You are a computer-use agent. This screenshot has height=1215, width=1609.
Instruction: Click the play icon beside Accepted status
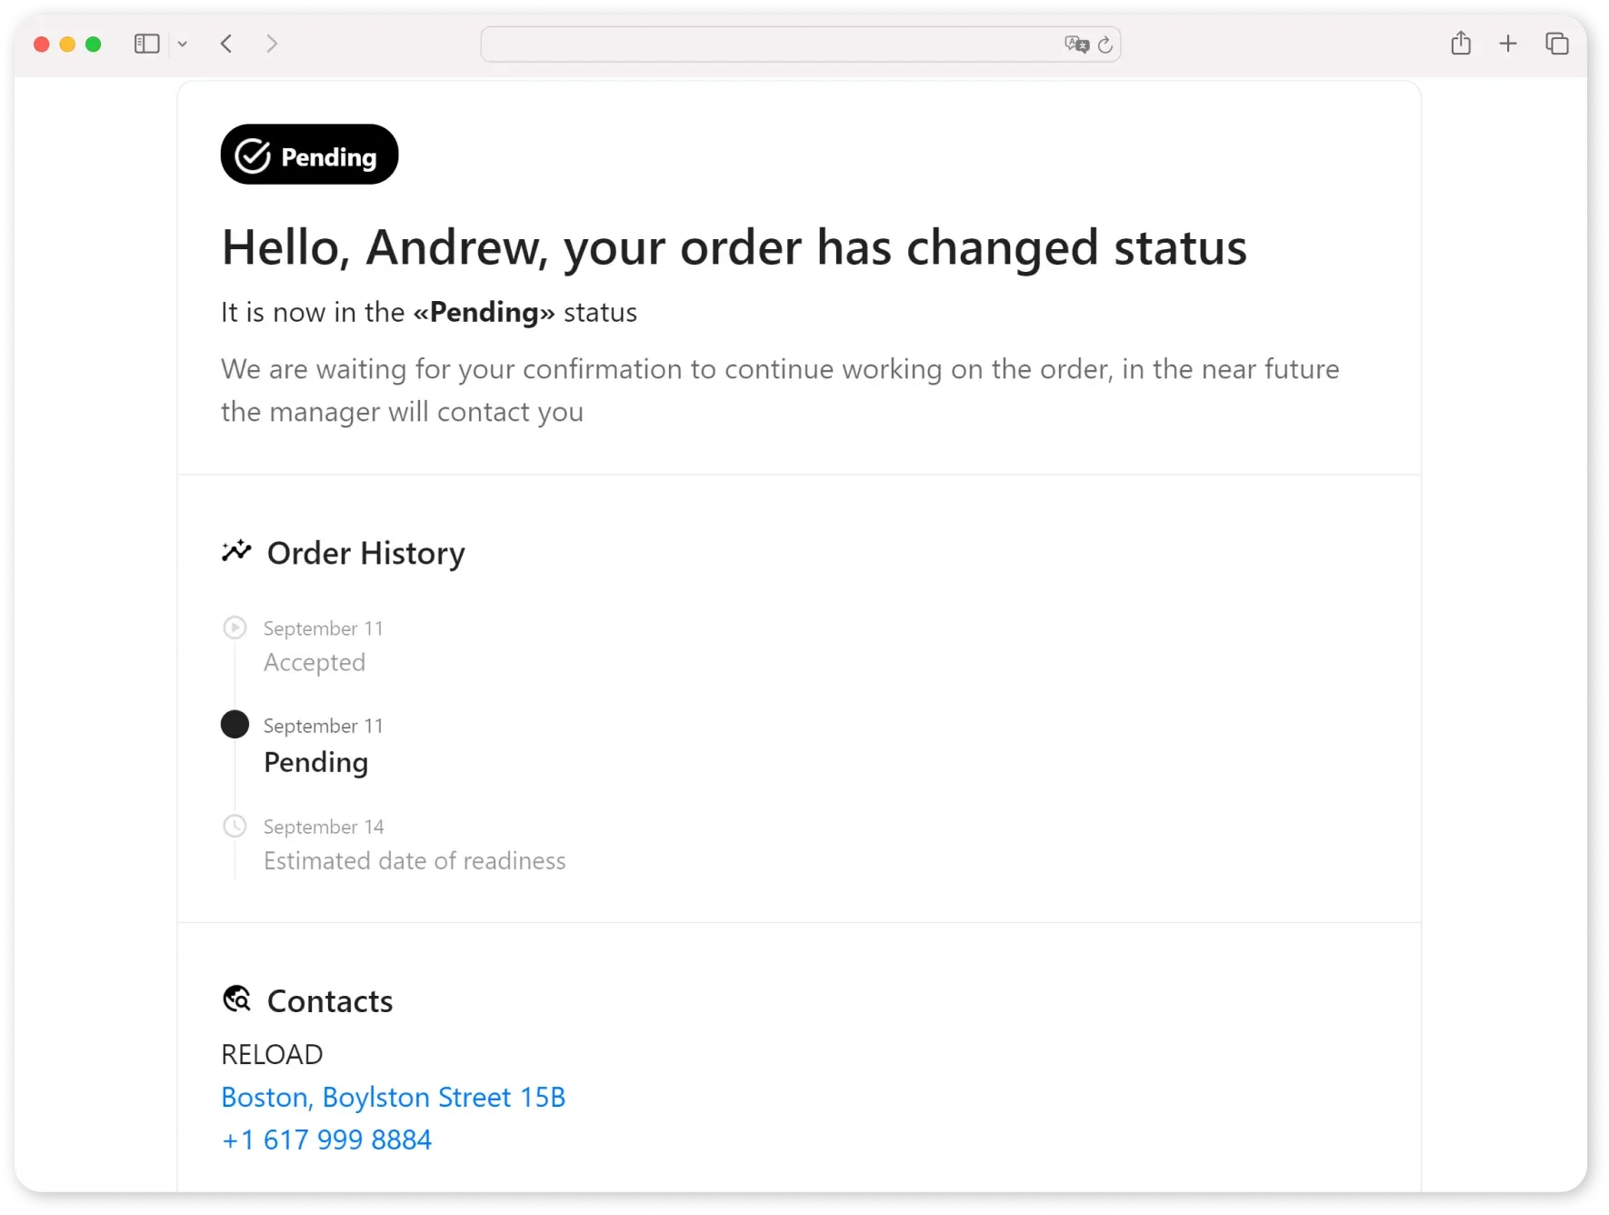click(235, 628)
